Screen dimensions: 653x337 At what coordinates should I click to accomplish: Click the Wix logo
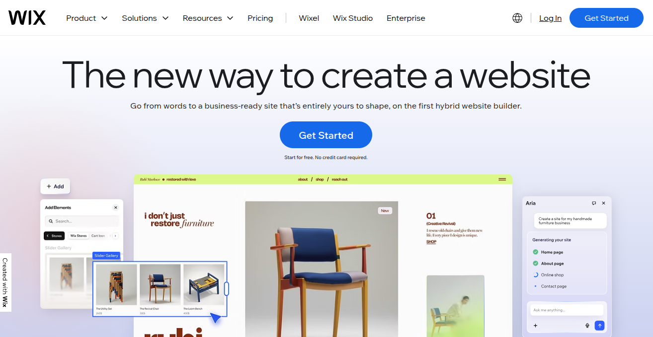pyautogui.click(x=27, y=18)
